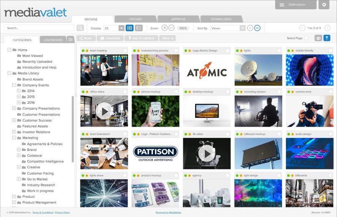337x217 pixels.
Task: Click the MediaValet logo
Action: (x=35, y=13)
